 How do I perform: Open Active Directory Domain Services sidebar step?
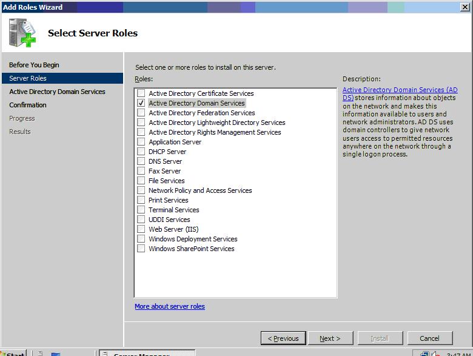pos(57,92)
